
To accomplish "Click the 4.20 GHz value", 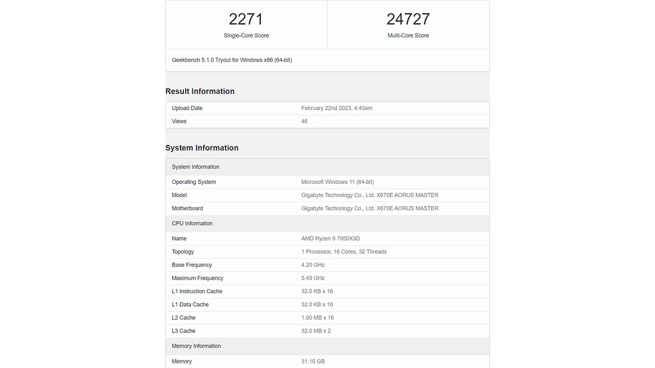I will (x=313, y=265).
